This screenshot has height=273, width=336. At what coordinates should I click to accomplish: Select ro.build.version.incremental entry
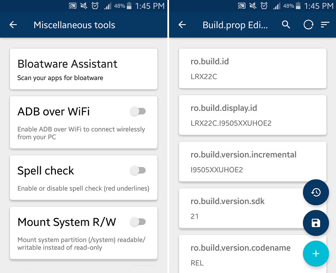(252, 162)
